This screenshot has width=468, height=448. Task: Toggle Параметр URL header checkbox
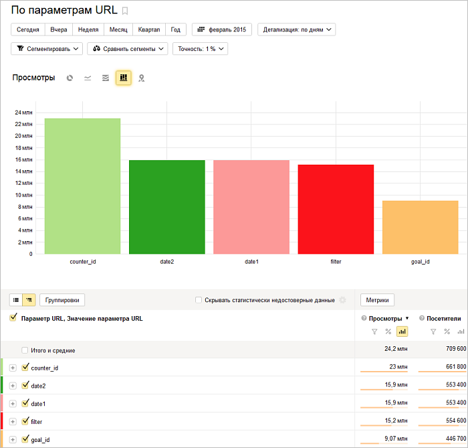[13, 317]
